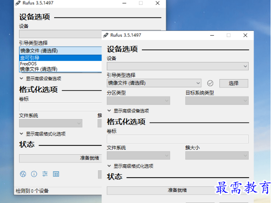Screen dimensions: 275x203
Task: Open the 引导类型选择 combo box in front window
Action: click(154, 83)
